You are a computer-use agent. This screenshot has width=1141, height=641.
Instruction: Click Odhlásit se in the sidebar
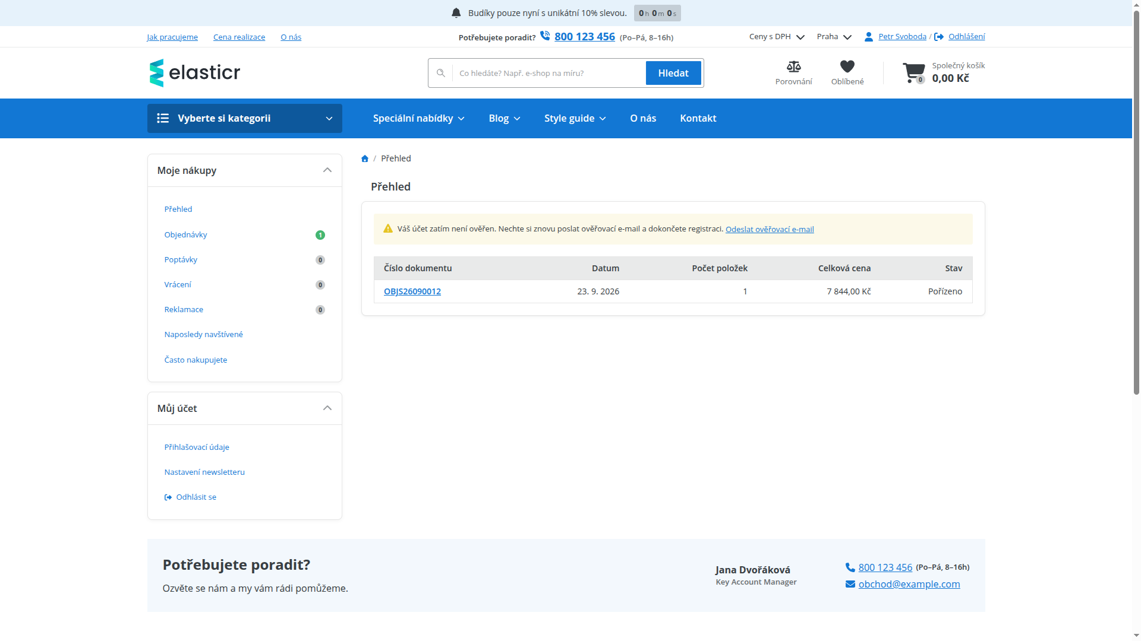190,497
